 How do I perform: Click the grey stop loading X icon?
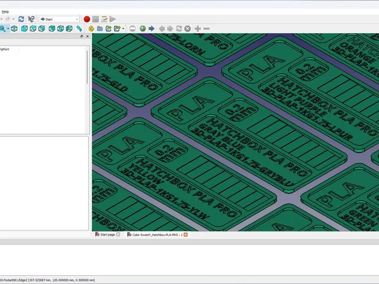pyautogui.click(x=188, y=29)
